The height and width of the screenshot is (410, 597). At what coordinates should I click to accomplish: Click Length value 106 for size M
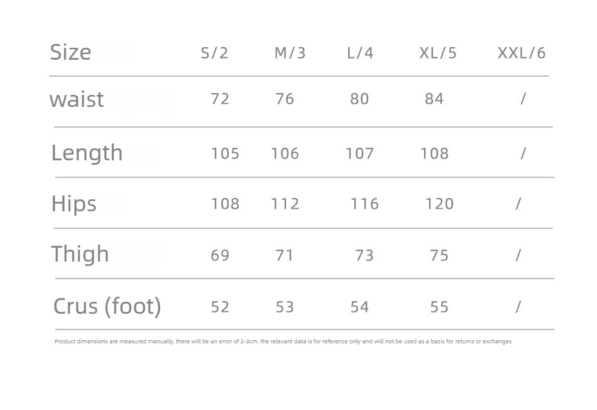coord(285,153)
